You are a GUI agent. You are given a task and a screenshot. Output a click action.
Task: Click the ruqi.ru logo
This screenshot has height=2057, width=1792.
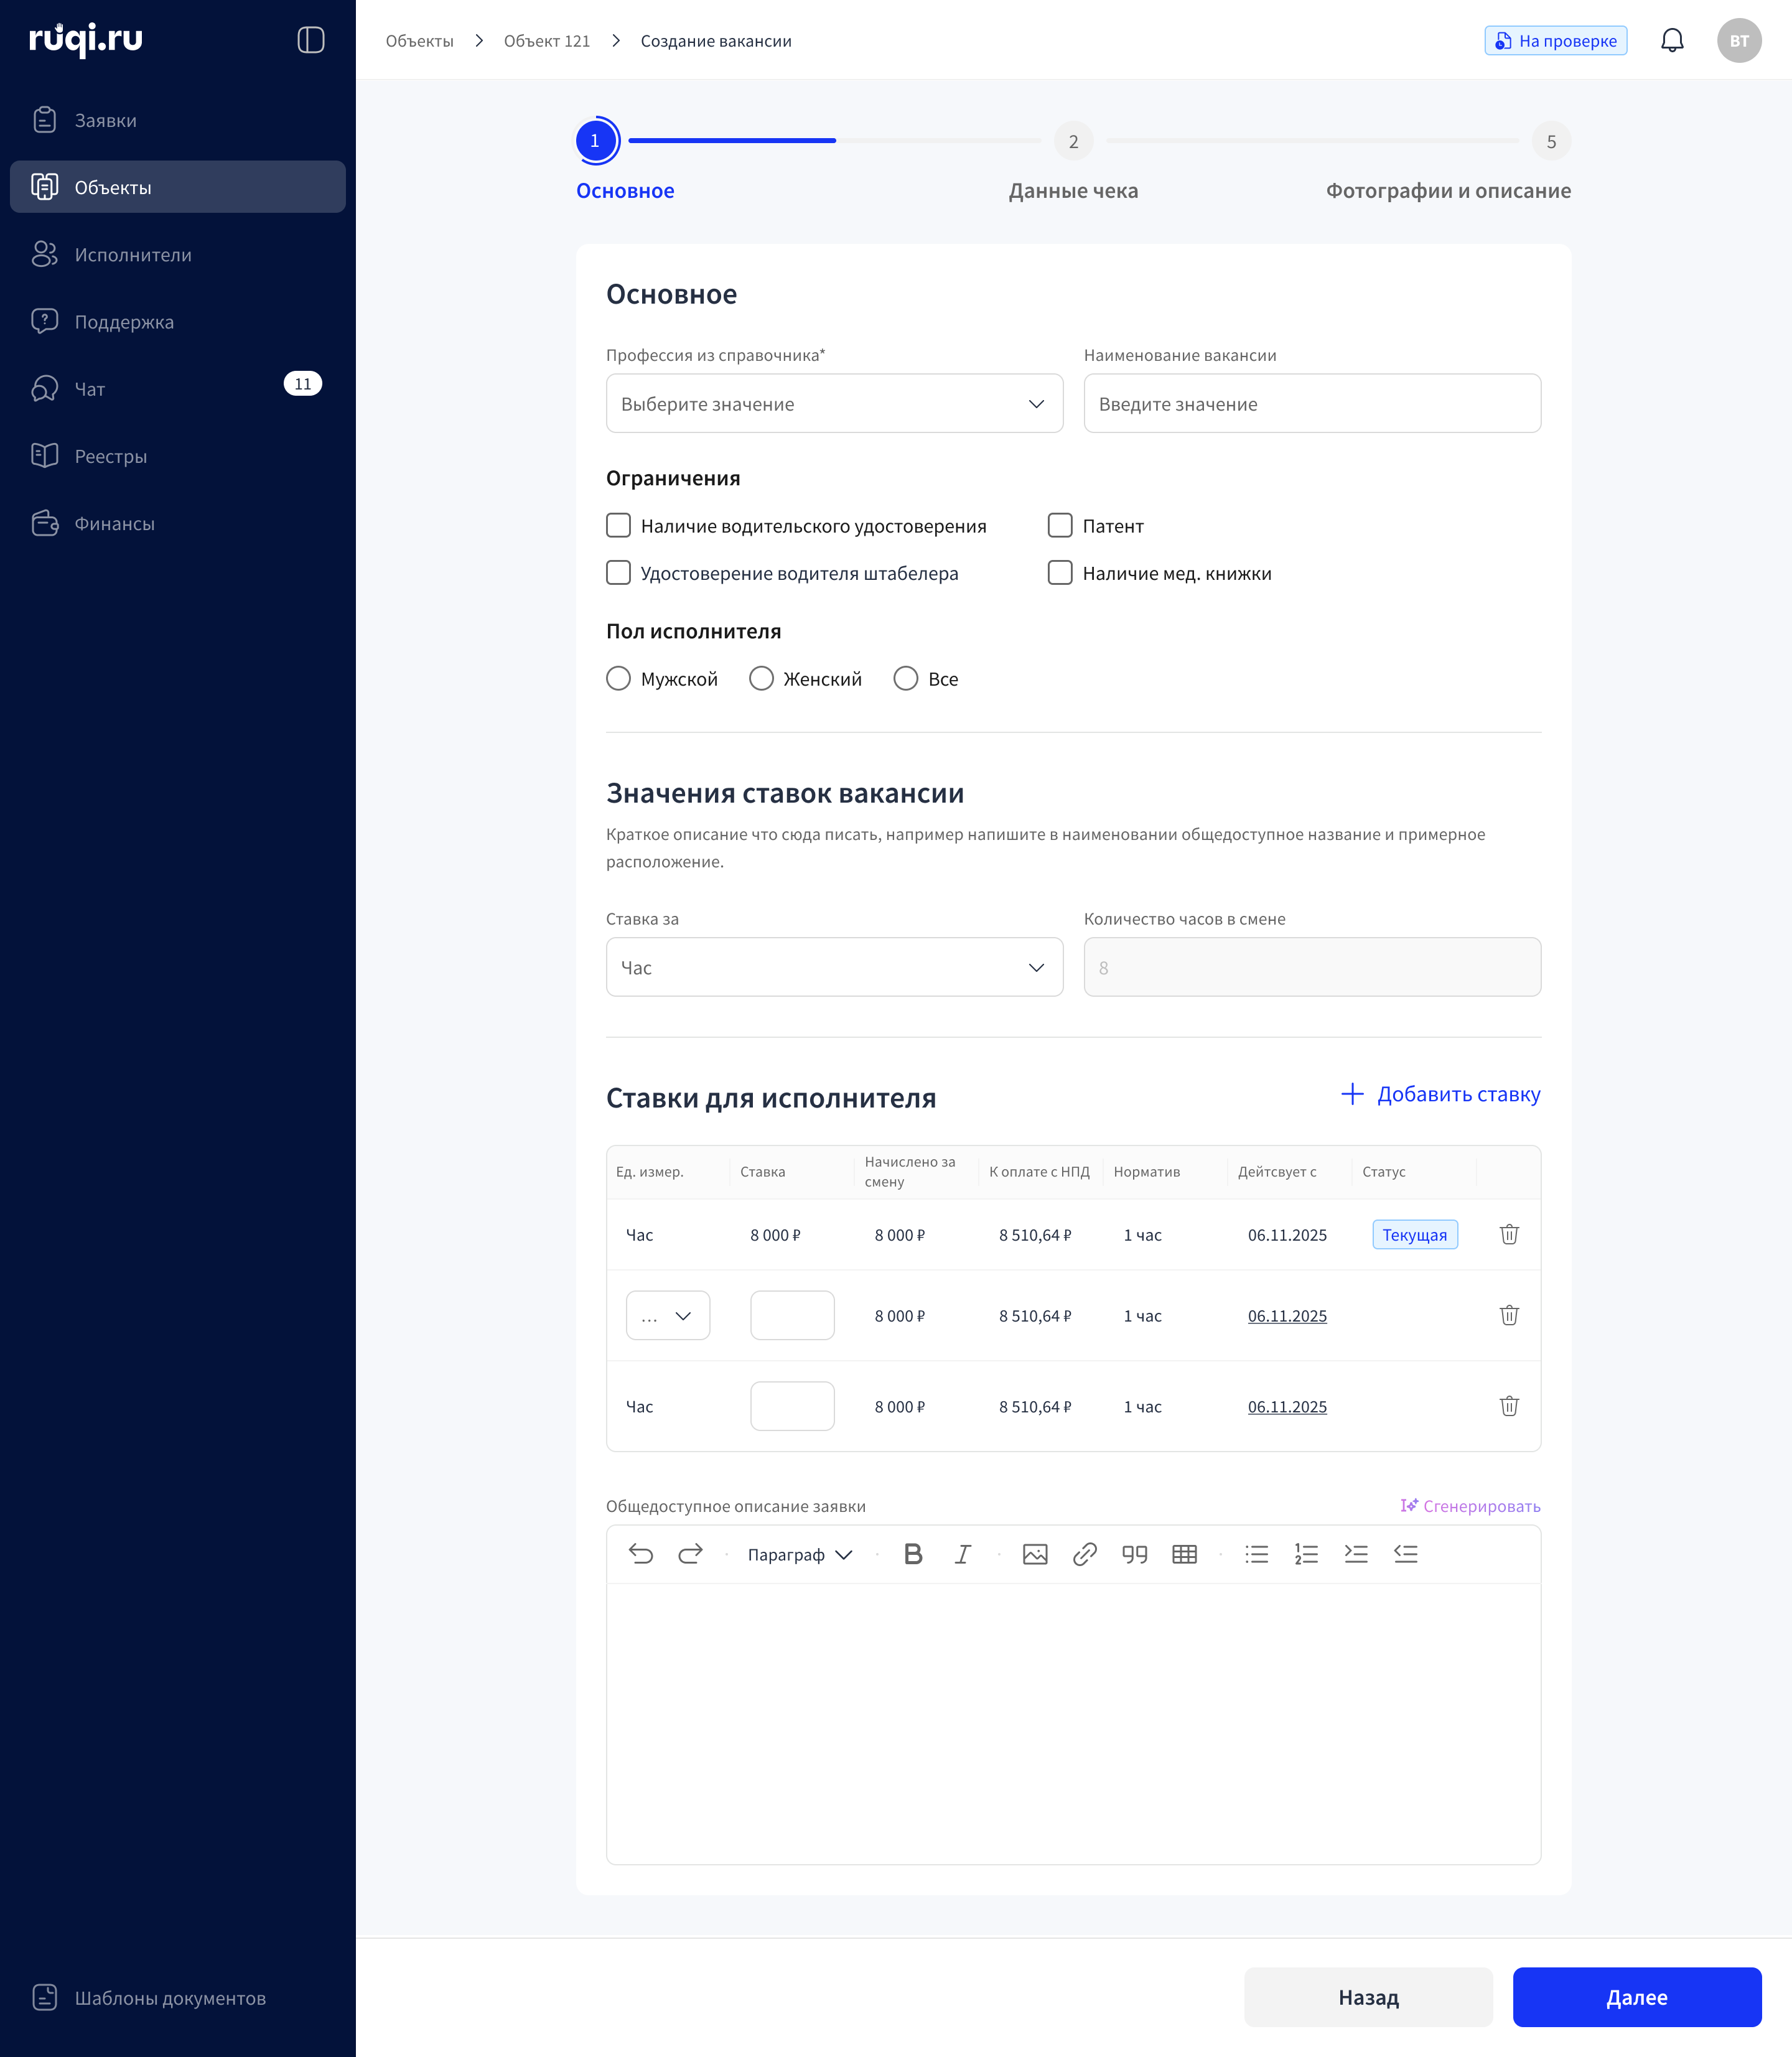click(86, 39)
